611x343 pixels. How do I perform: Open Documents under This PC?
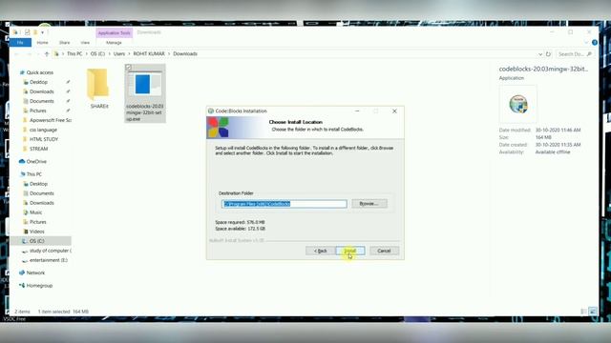point(41,193)
